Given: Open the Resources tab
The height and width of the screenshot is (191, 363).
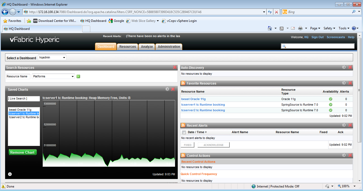Looking at the screenshot, I should tap(127, 46).
